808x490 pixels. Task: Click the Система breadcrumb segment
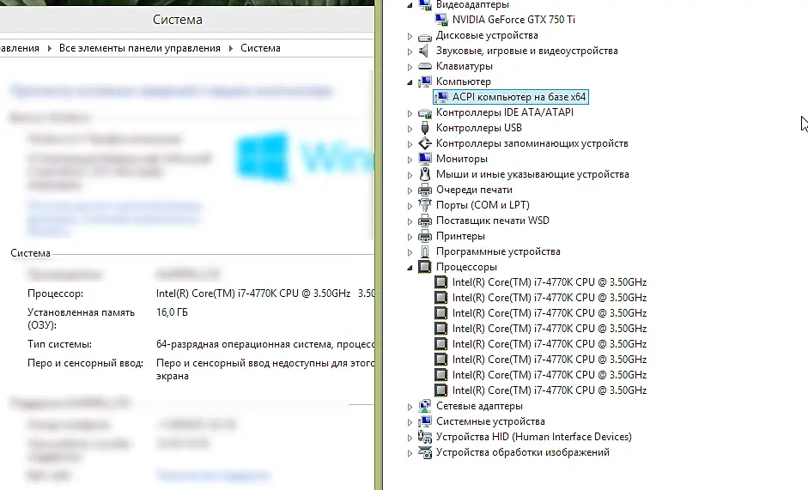pos(260,48)
